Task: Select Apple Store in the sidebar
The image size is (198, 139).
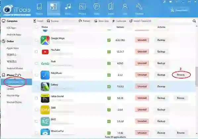Action: [x=13, y=48]
